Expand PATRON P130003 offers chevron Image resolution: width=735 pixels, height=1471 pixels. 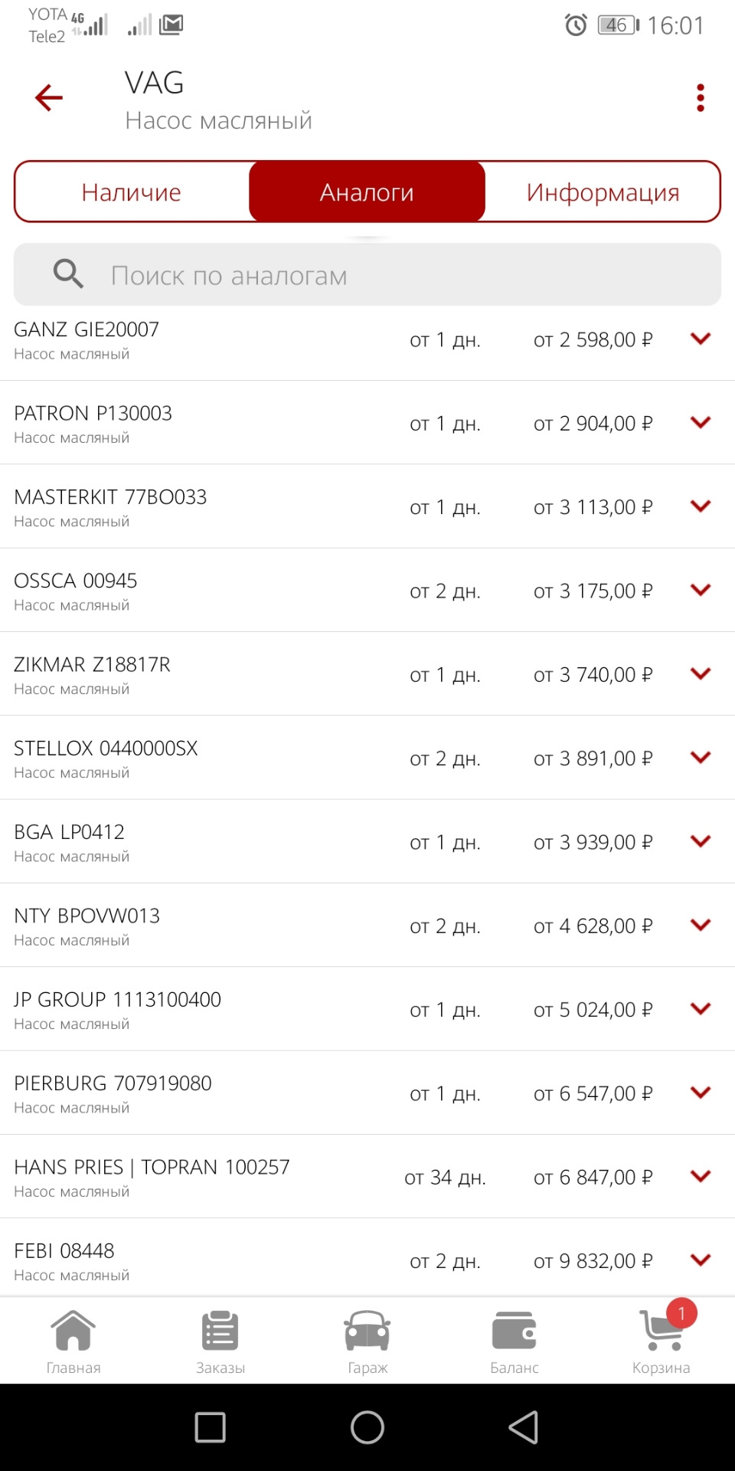pyautogui.click(x=701, y=422)
